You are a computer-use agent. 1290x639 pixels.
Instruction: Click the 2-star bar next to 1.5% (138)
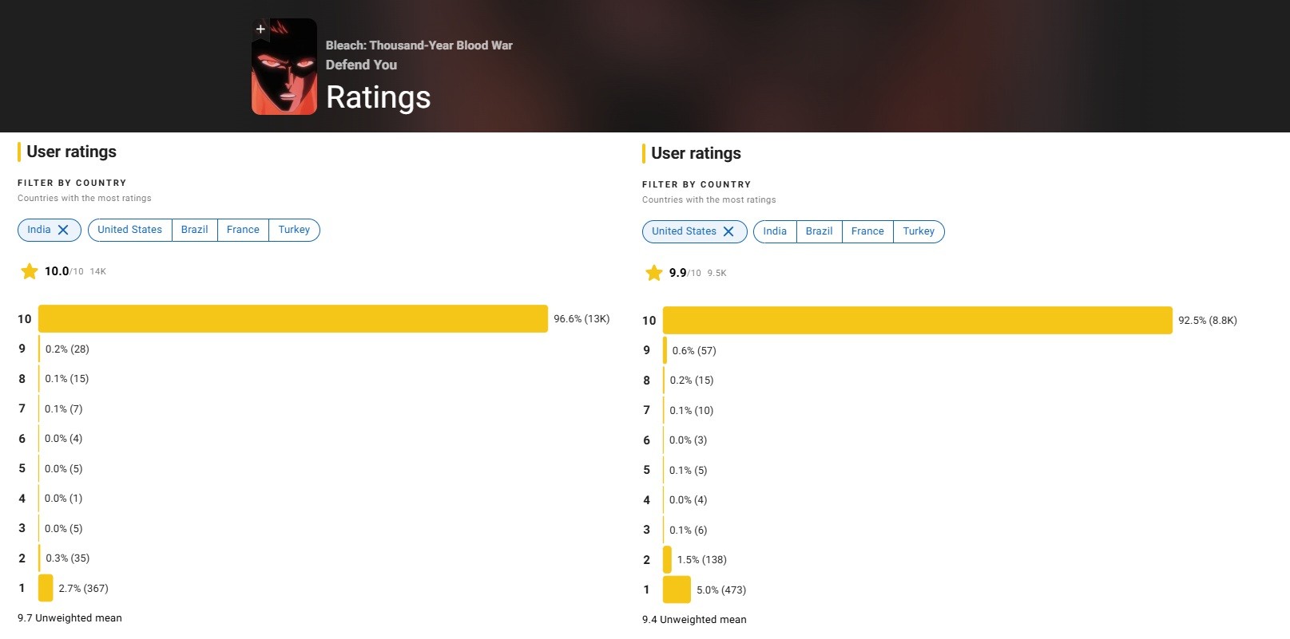point(667,560)
